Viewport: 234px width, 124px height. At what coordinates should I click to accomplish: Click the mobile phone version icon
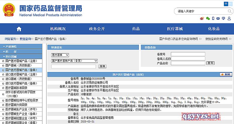coord(214,18)
